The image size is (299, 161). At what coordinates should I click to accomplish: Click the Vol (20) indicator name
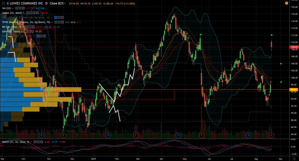coord(6,8)
